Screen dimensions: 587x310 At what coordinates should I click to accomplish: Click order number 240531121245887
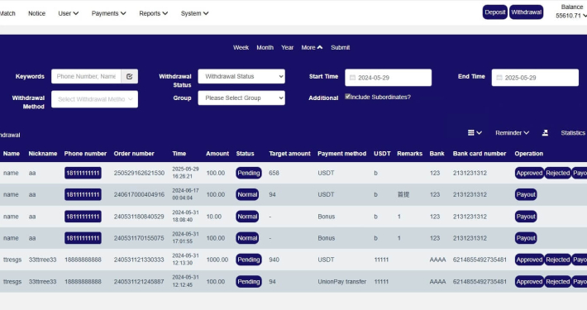[139, 282]
